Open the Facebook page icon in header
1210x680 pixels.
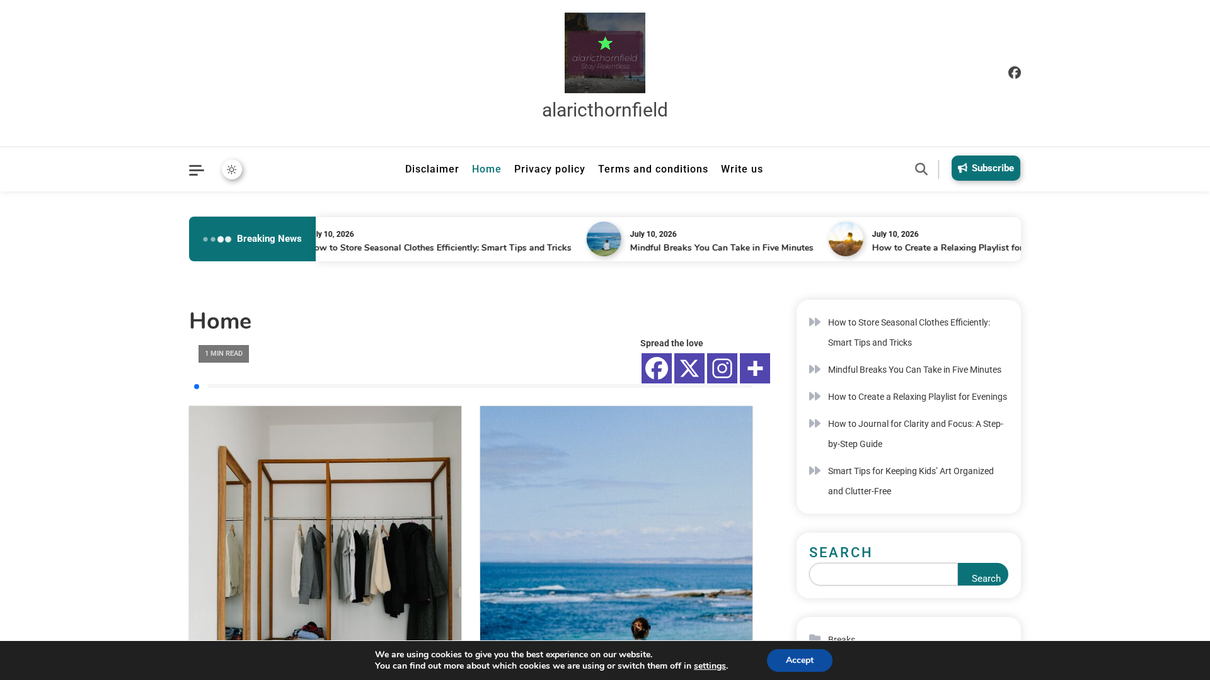(x=1014, y=73)
